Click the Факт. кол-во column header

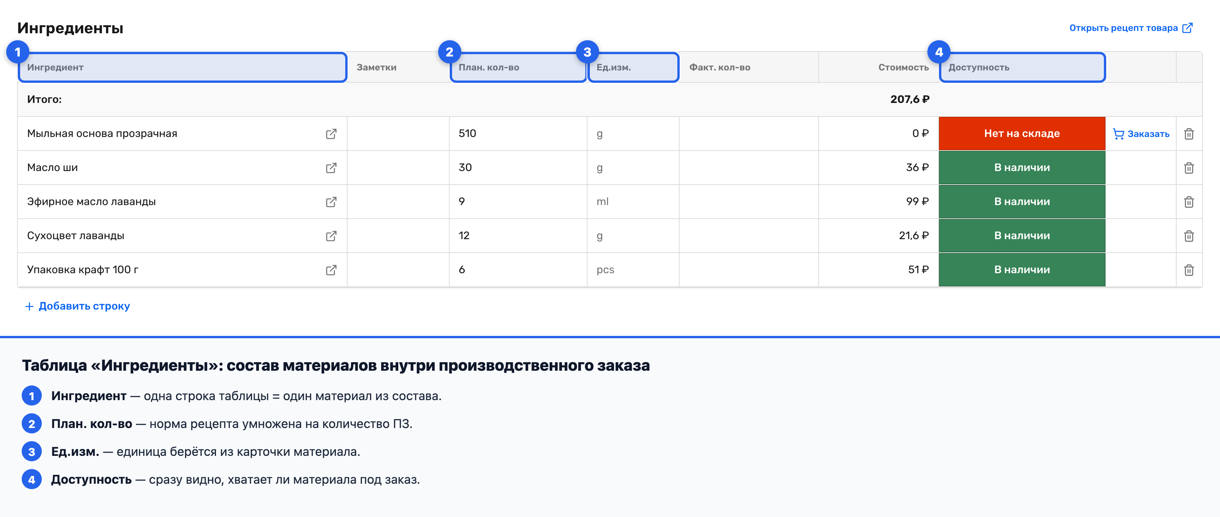point(749,67)
